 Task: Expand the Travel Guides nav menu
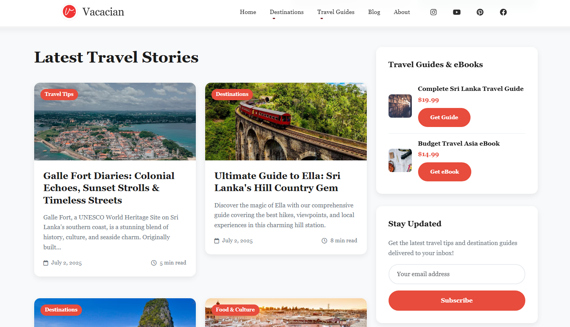pyautogui.click(x=336, y=12)
